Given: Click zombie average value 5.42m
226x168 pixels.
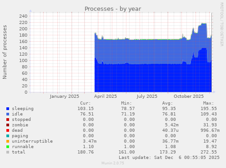Looking at the screenshot, I should point(172,125).
